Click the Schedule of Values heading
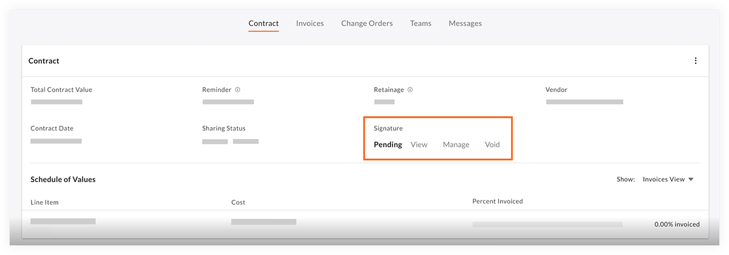The height and width of the screenshot is (255, 729). click(63, 180)
